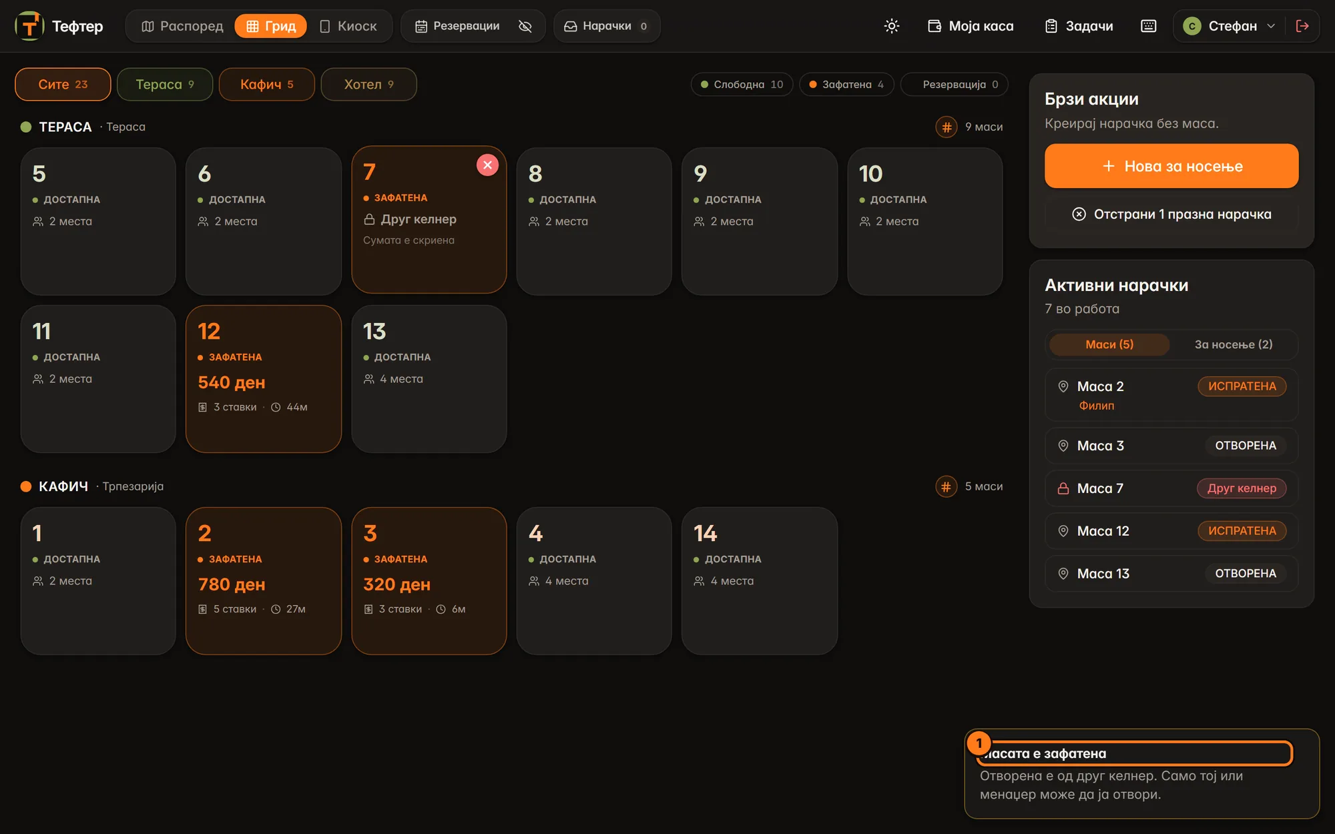The height and width of the screenshot is (834, 1335).
Task: Select available table 14
Action: (x=760, y=581)
